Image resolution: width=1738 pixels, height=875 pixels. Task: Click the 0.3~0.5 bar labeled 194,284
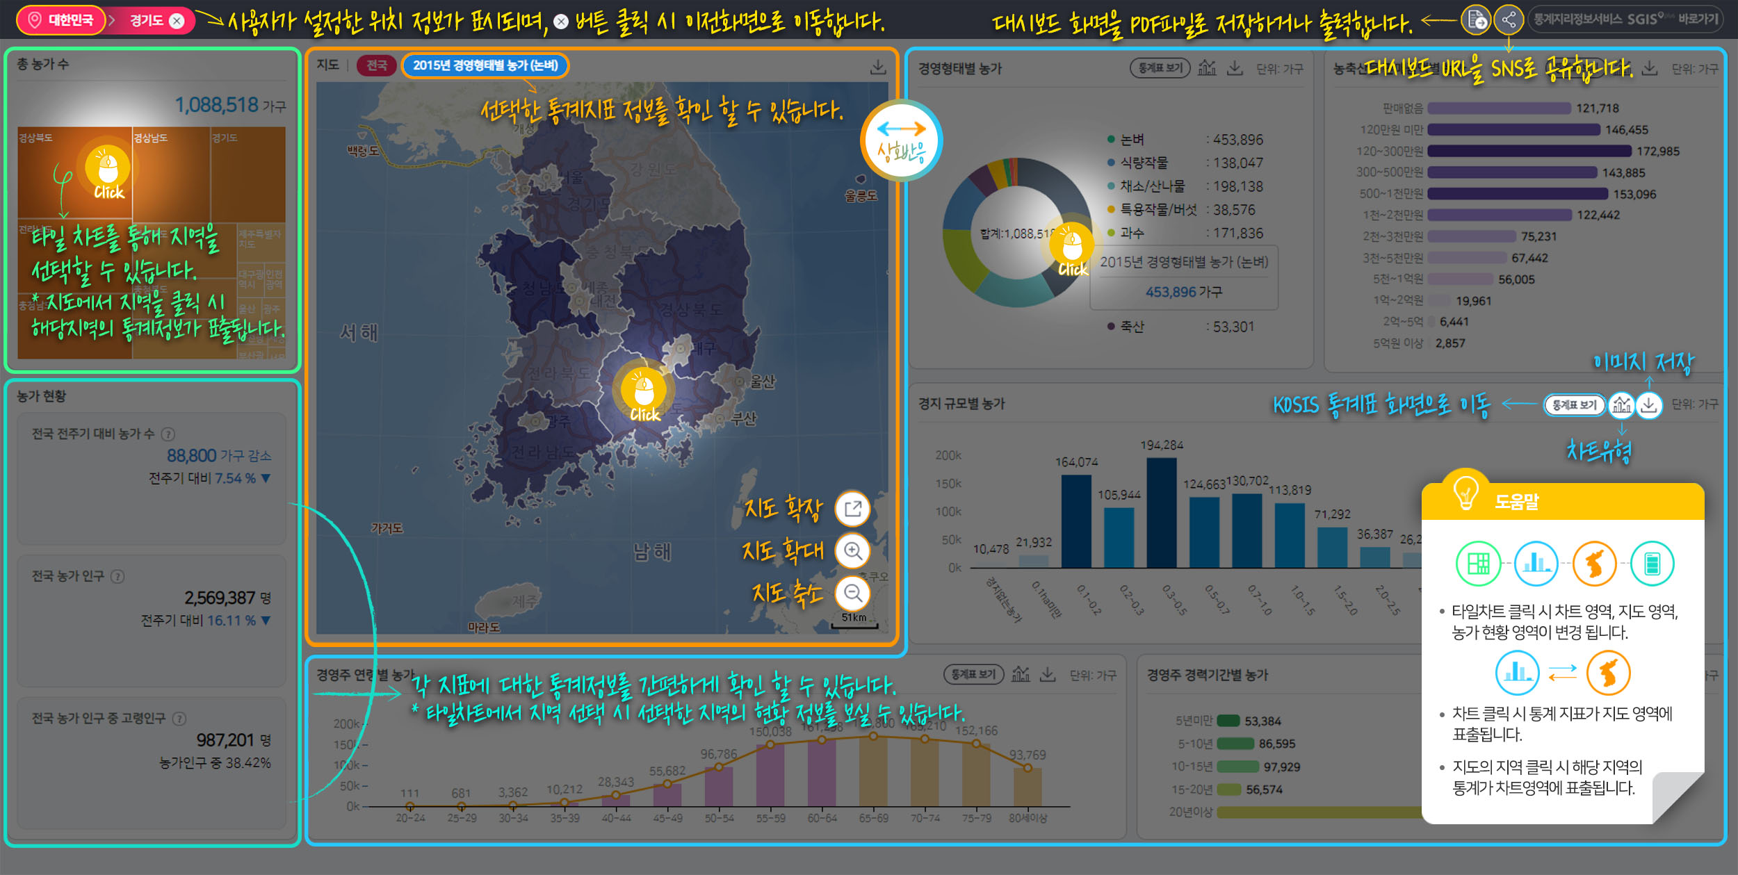click(1161, 513)
